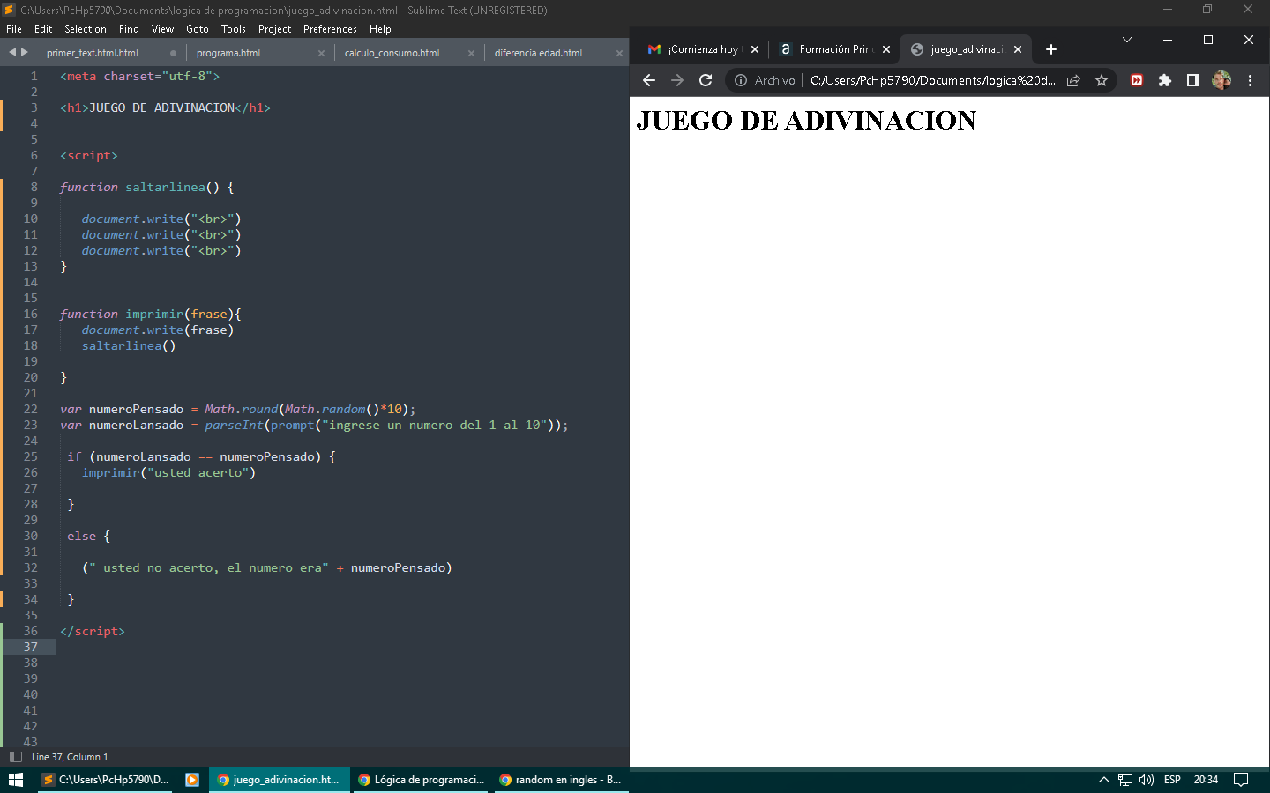The width and height of the screenshot is (1270, 793).
Task: Go forward in the browser
Action: pyautogui.click(x=677, y=80)
